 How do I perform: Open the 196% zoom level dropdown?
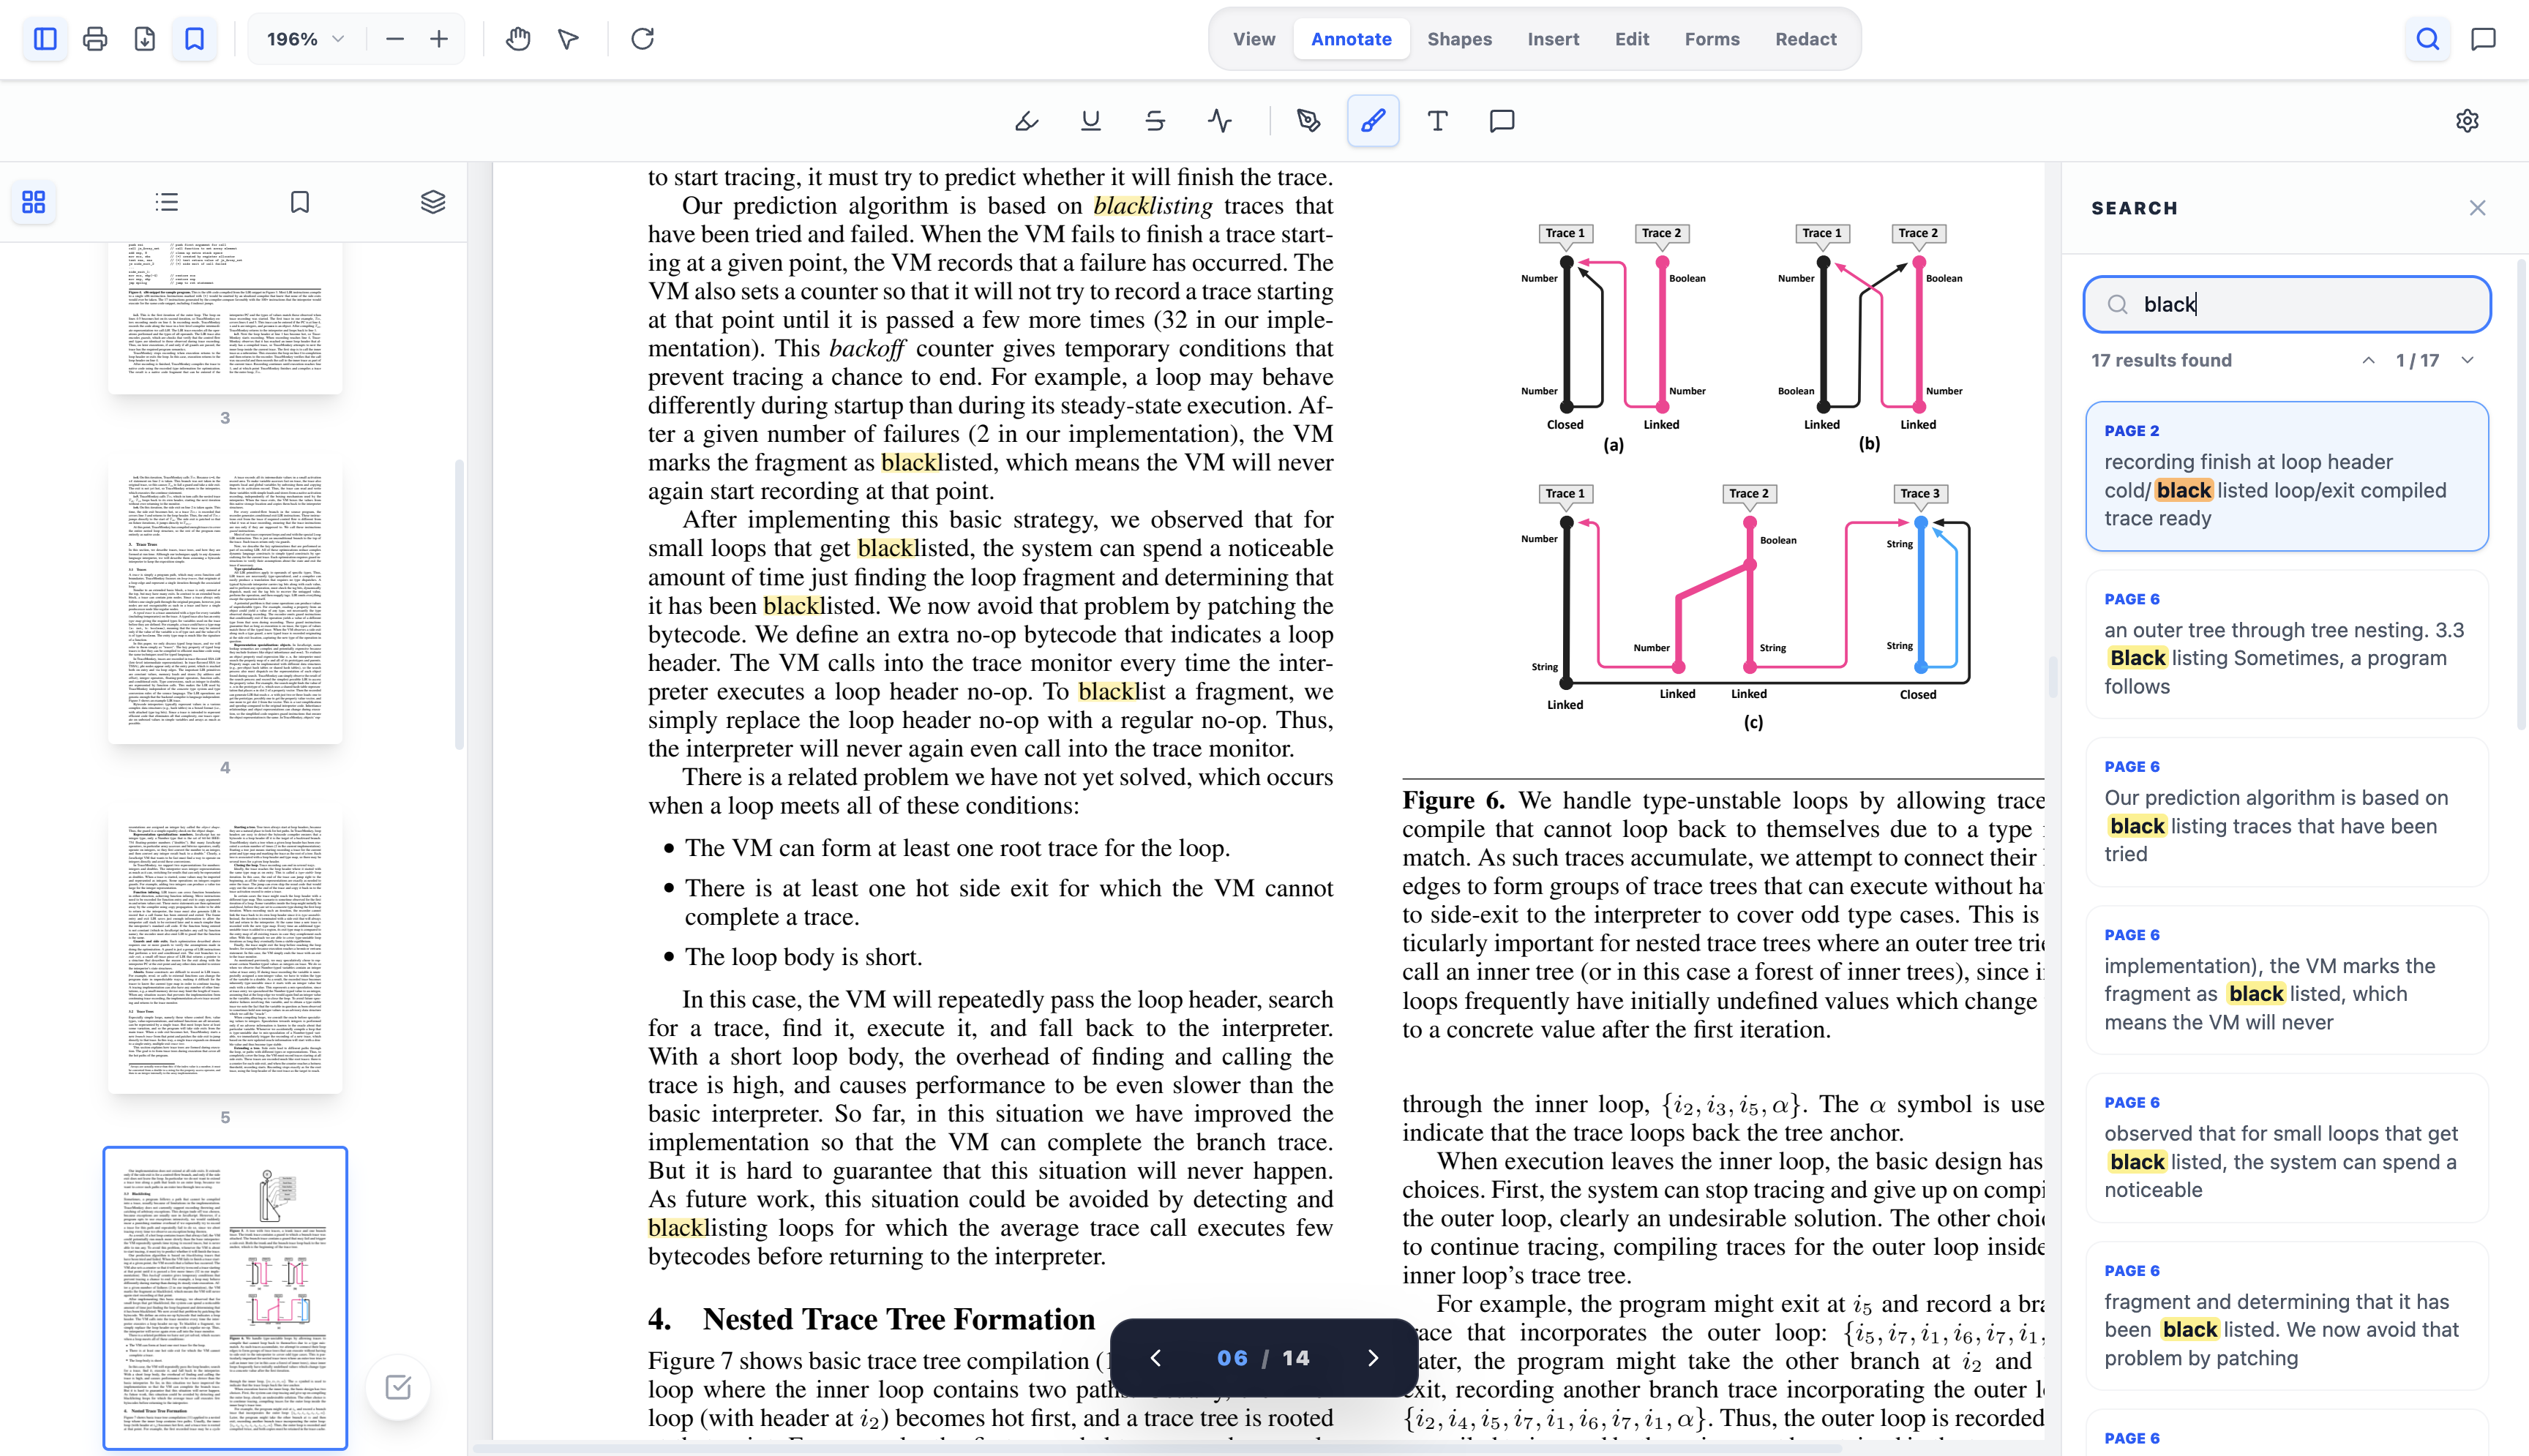point(305,39)
